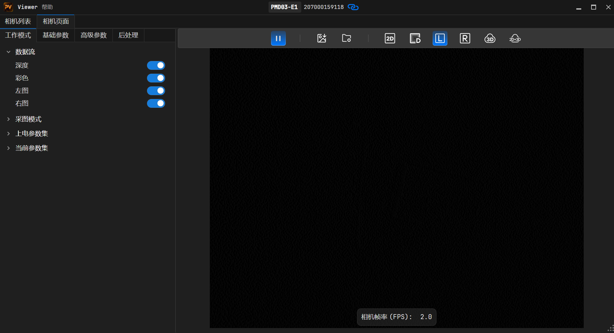This screenshot has height=333, width=614.
Task: Open the 基础参数 tab
Action: click(x=56, y=35)
